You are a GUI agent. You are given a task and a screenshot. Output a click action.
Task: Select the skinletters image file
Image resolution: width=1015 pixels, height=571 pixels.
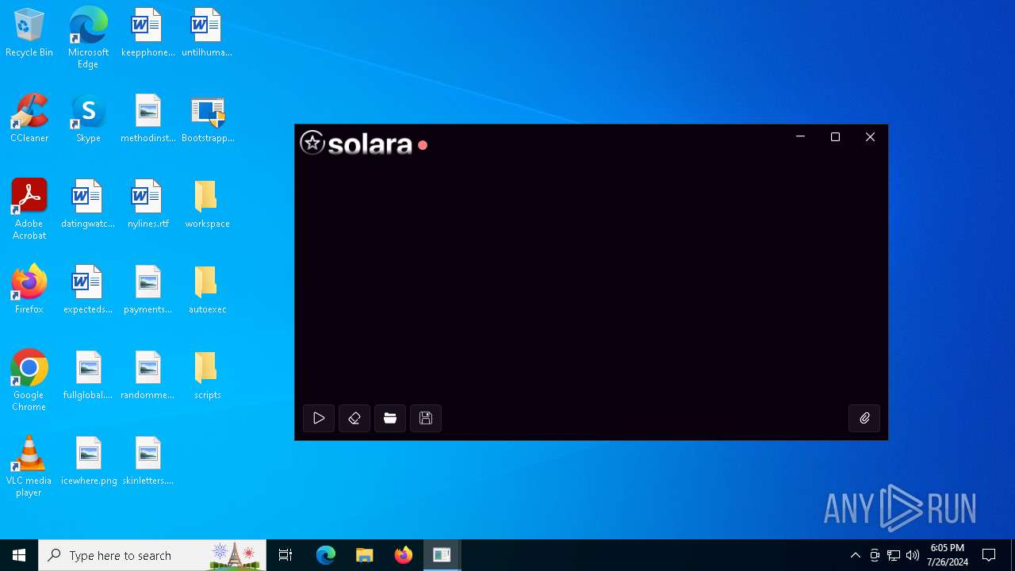[147, 462]
